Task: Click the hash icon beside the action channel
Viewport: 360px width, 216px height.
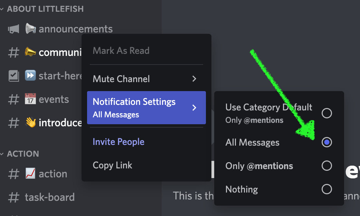Action: [13, 174]
